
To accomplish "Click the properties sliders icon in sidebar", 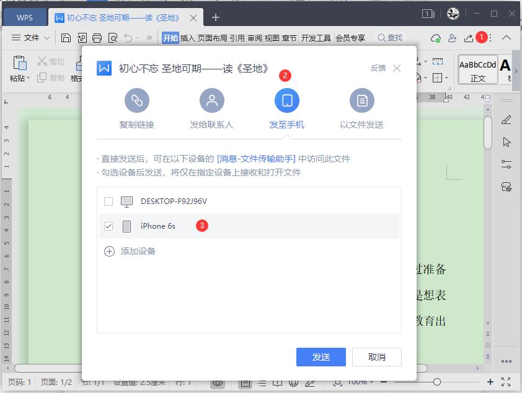I will click(507, 164).
